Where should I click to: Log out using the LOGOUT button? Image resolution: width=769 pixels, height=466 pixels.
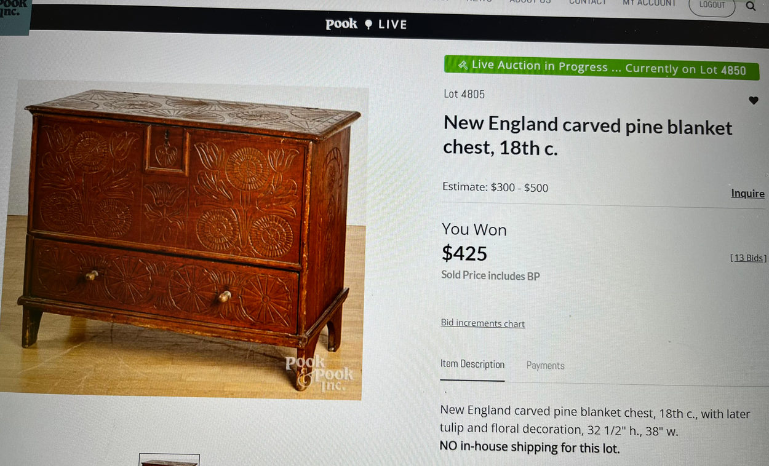click(x=712, y=6)
